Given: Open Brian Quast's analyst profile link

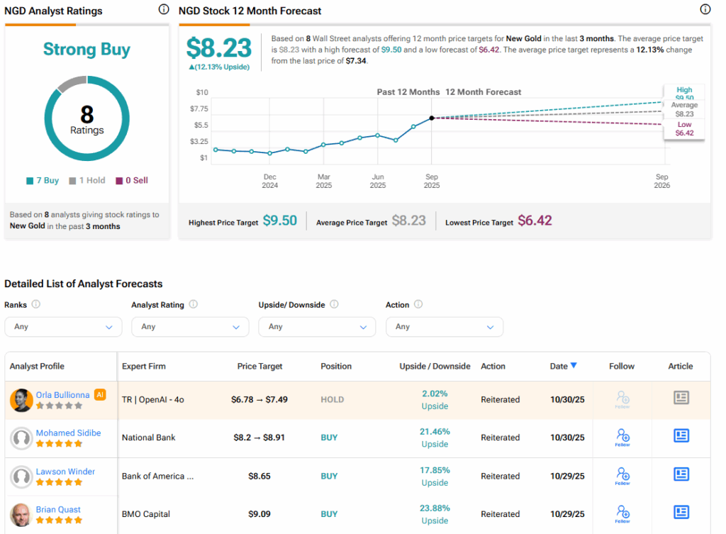Looking at the screenshot, I should [58, 509].
